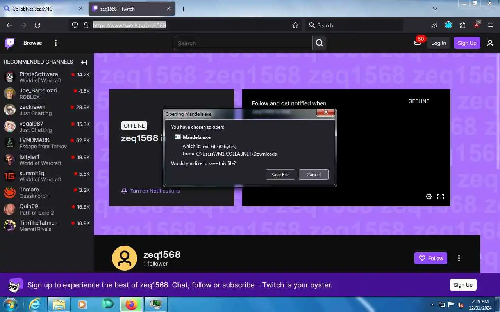The height and width of the screenshot is (312, 500).
Task: Click zeq1568 profile avatar
Action: pos(125,258)
